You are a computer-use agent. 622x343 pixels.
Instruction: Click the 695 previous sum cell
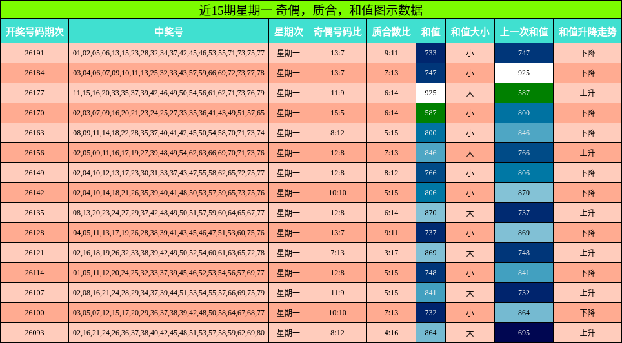(524, 333)
